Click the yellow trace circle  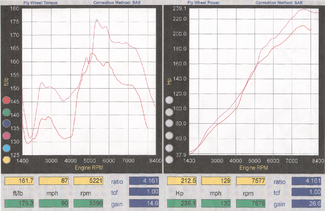(7, 159)
